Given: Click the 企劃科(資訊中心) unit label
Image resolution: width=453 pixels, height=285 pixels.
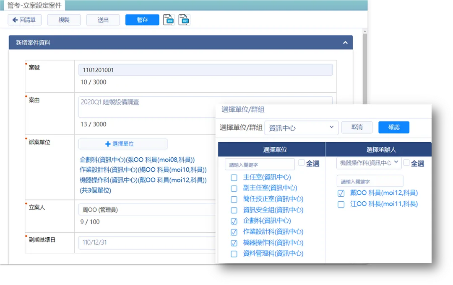Looking at the screenshot, I should [x=267, y=221].
